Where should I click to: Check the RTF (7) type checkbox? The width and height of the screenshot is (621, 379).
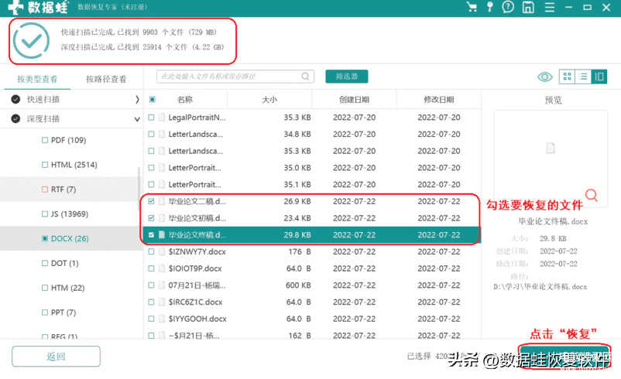[x=45, y=189]
